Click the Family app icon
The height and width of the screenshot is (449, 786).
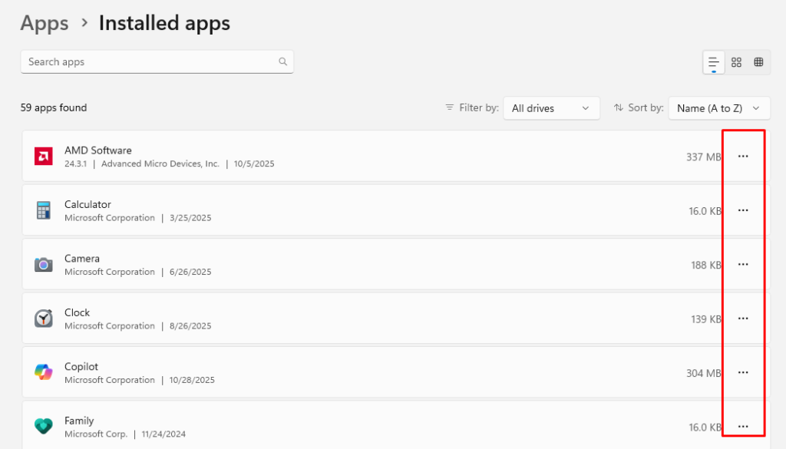44,426
